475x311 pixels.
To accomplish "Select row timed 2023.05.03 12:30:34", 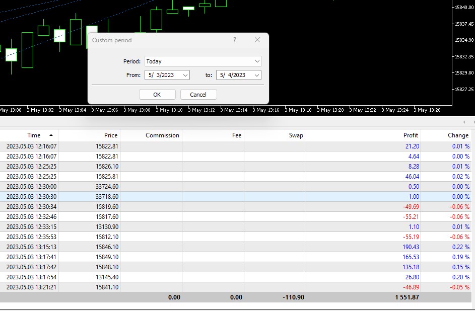I will (x=236, y=207).
